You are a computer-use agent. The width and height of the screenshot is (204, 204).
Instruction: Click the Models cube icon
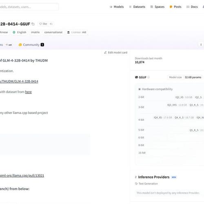click(111, 7)
